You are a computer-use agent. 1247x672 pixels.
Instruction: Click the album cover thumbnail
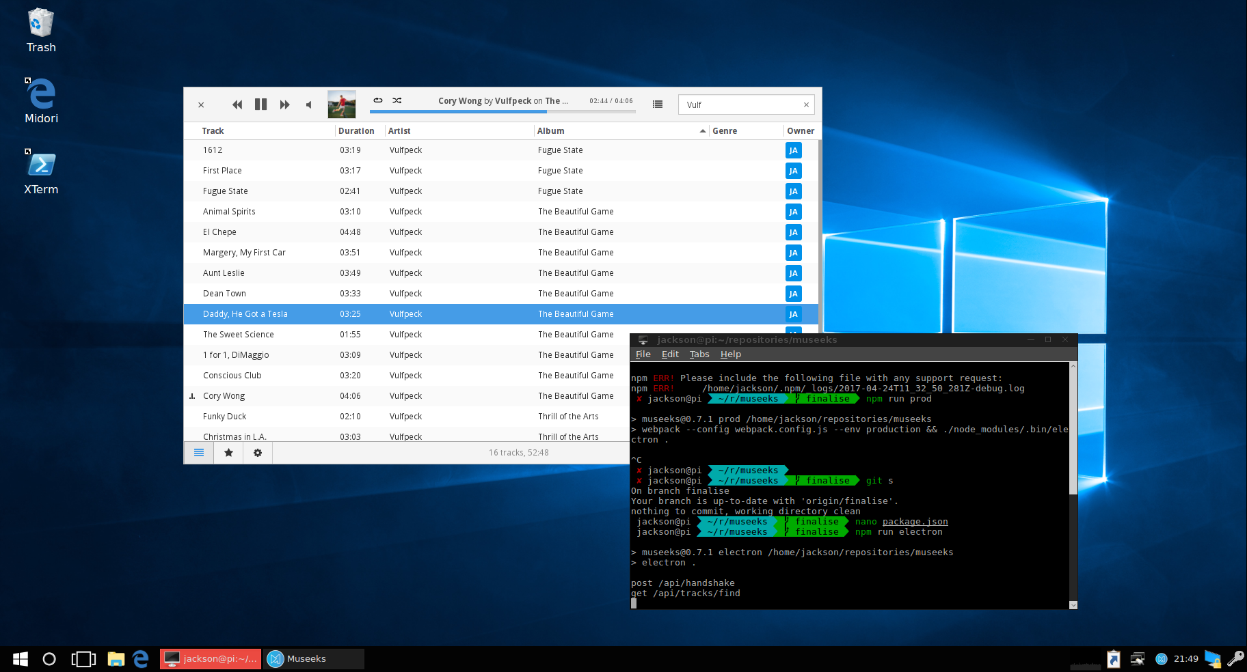(342, 104)
